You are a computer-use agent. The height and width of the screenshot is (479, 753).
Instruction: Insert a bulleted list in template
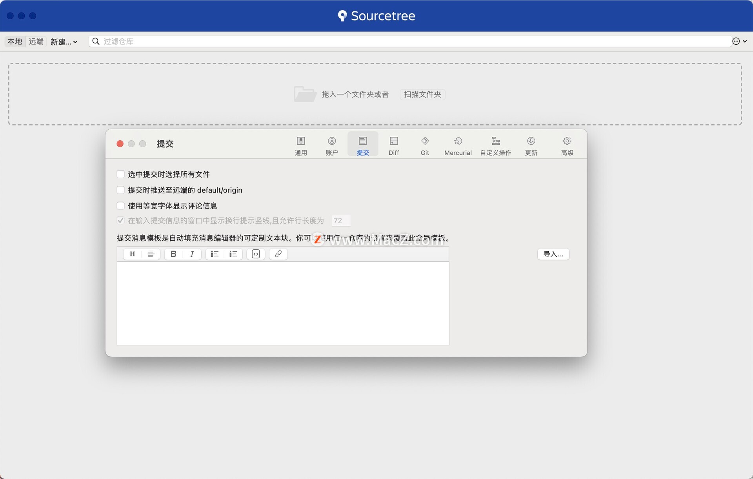(215, 254)
